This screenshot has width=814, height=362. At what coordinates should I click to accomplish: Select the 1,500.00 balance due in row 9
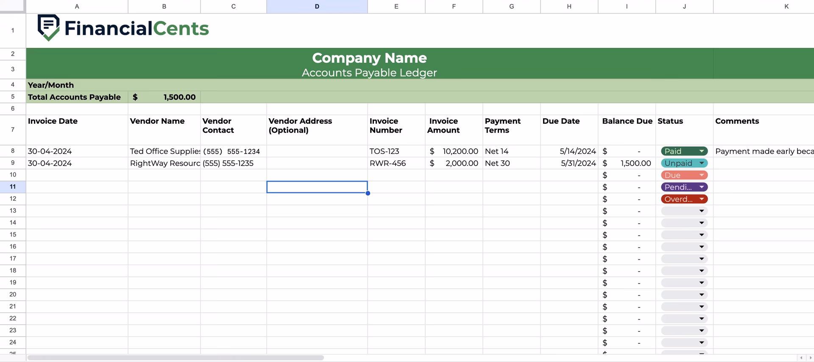(x=627, y=163)
